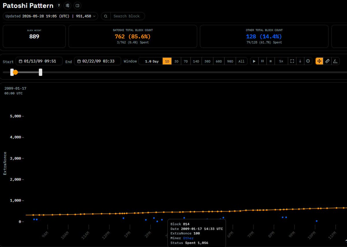Screen dimensions: 347x247
Task: Click the fullscreen brackets icon
Action: click(292, 61)
